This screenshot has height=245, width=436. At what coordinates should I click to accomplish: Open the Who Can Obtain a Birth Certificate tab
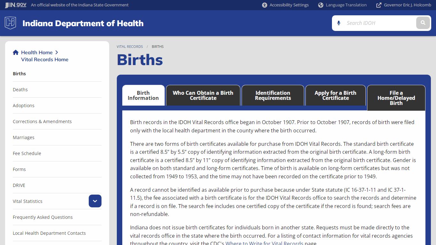click(203, 95)
